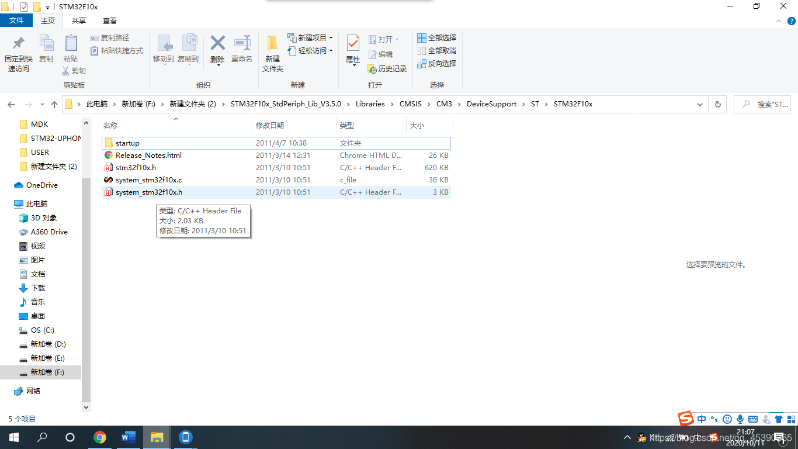The height and width of the screenshot is (449, 798).
Task: Select the startup folder
Action: click(x=276, y=143)
